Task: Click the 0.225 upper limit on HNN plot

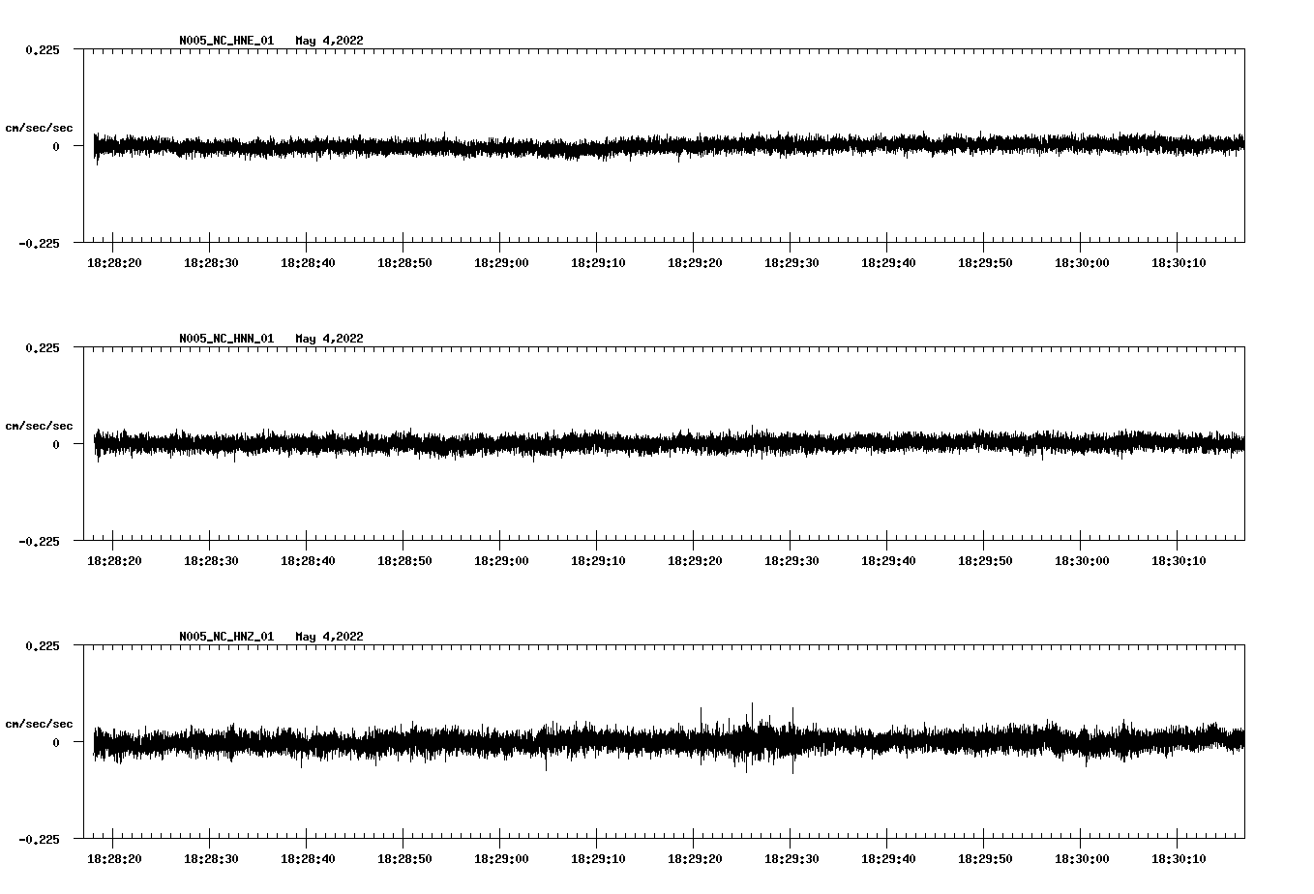Action: pos(42,348)
